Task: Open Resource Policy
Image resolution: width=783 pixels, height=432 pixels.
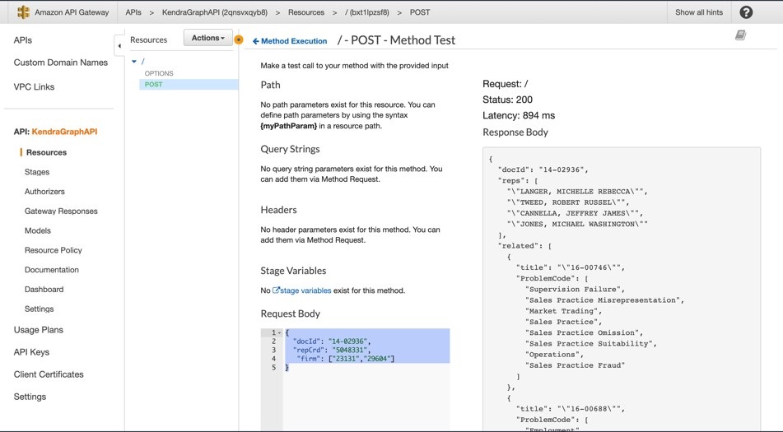Action: click(x=53, y=250)
